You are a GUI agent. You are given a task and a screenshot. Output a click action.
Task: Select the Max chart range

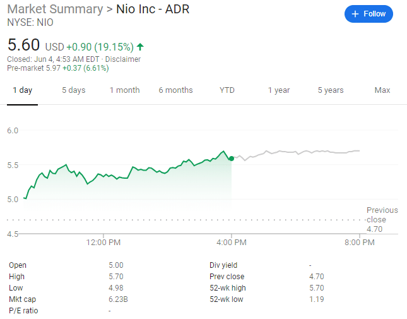tap(382, 90)
